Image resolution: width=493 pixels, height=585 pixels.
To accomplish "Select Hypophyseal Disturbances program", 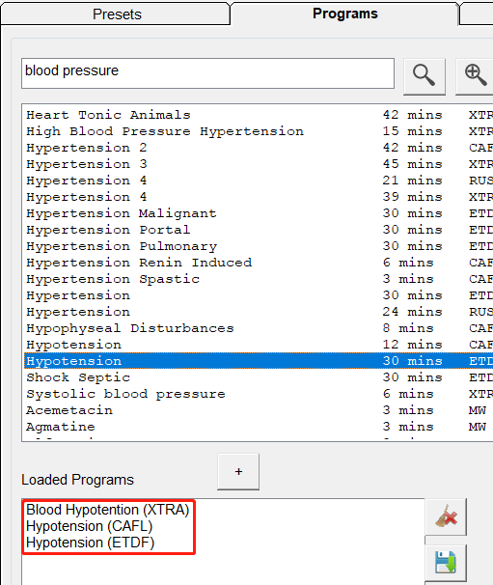I will [x=259, y=328].
